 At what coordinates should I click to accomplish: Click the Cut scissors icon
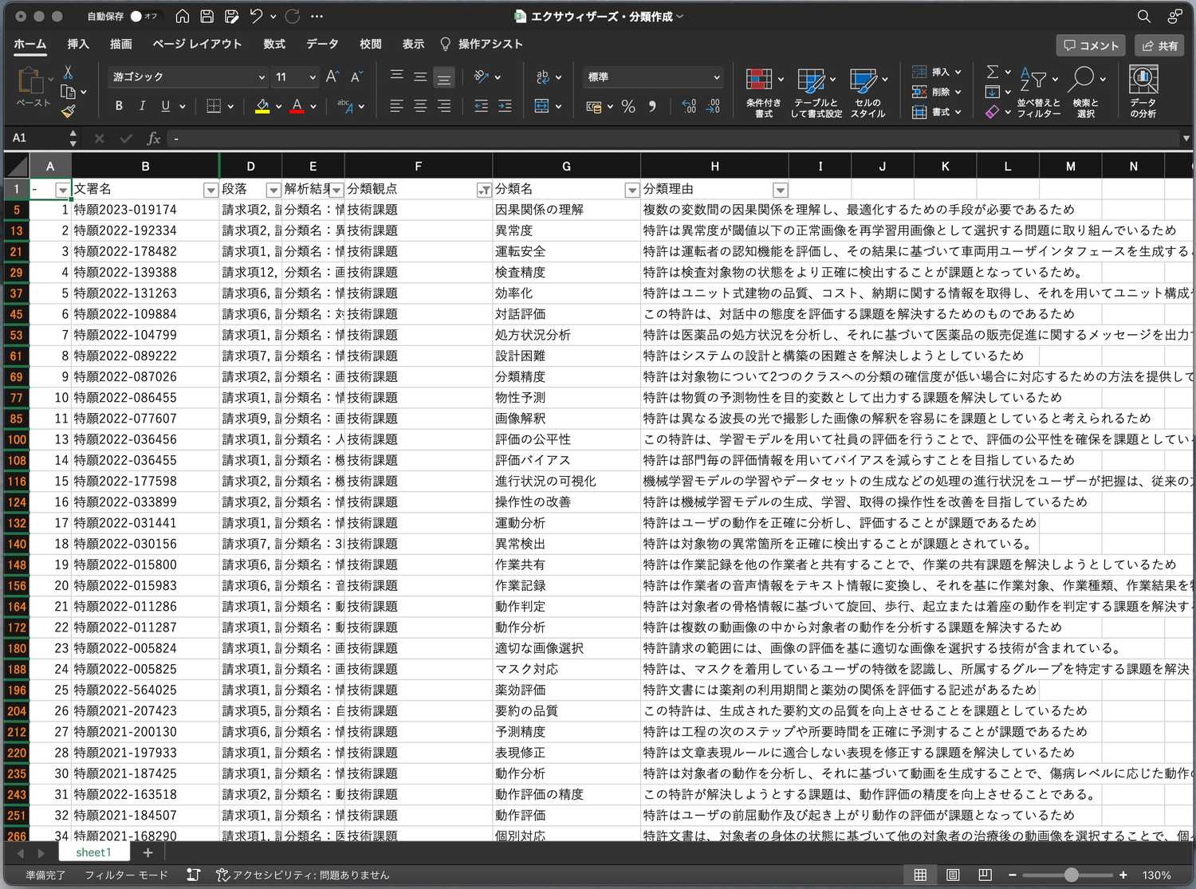coord(69,73)
